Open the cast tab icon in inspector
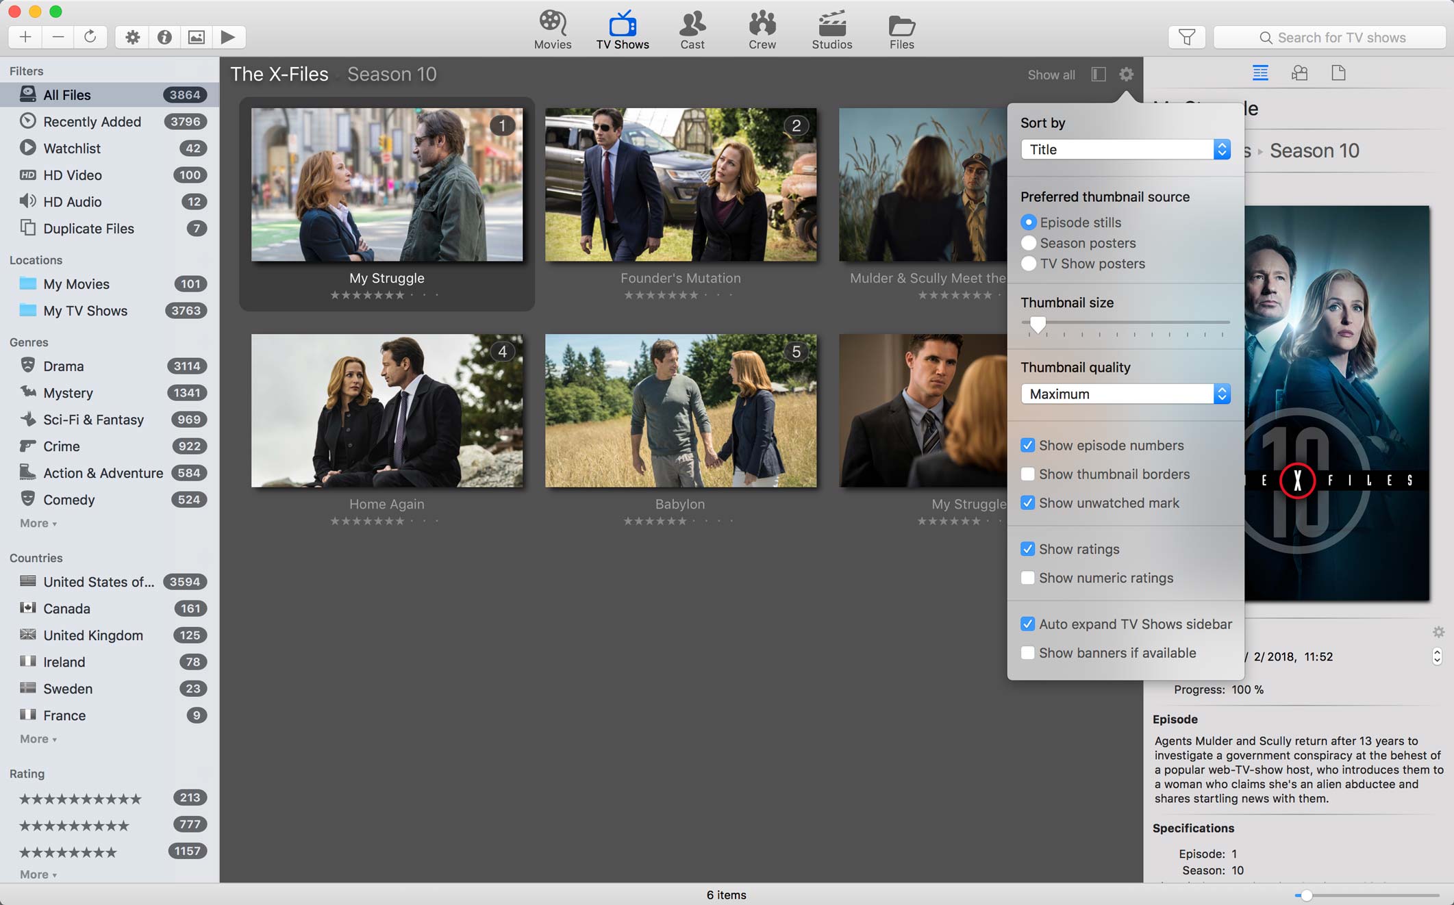 (x=1299, y=73)
